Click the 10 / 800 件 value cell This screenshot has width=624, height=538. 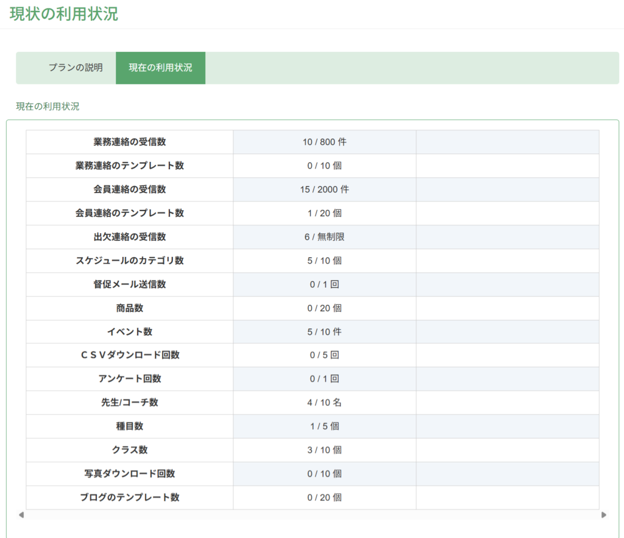coord(324,142)
